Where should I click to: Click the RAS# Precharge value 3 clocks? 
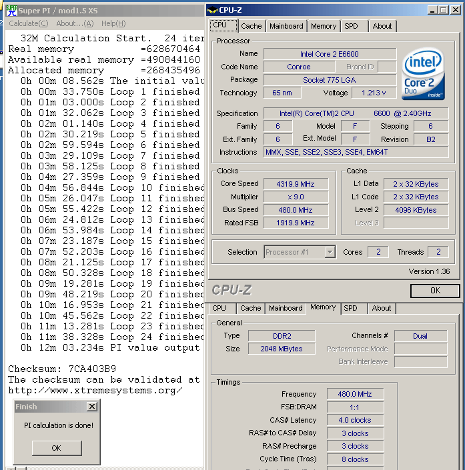[x=355, y=446]
